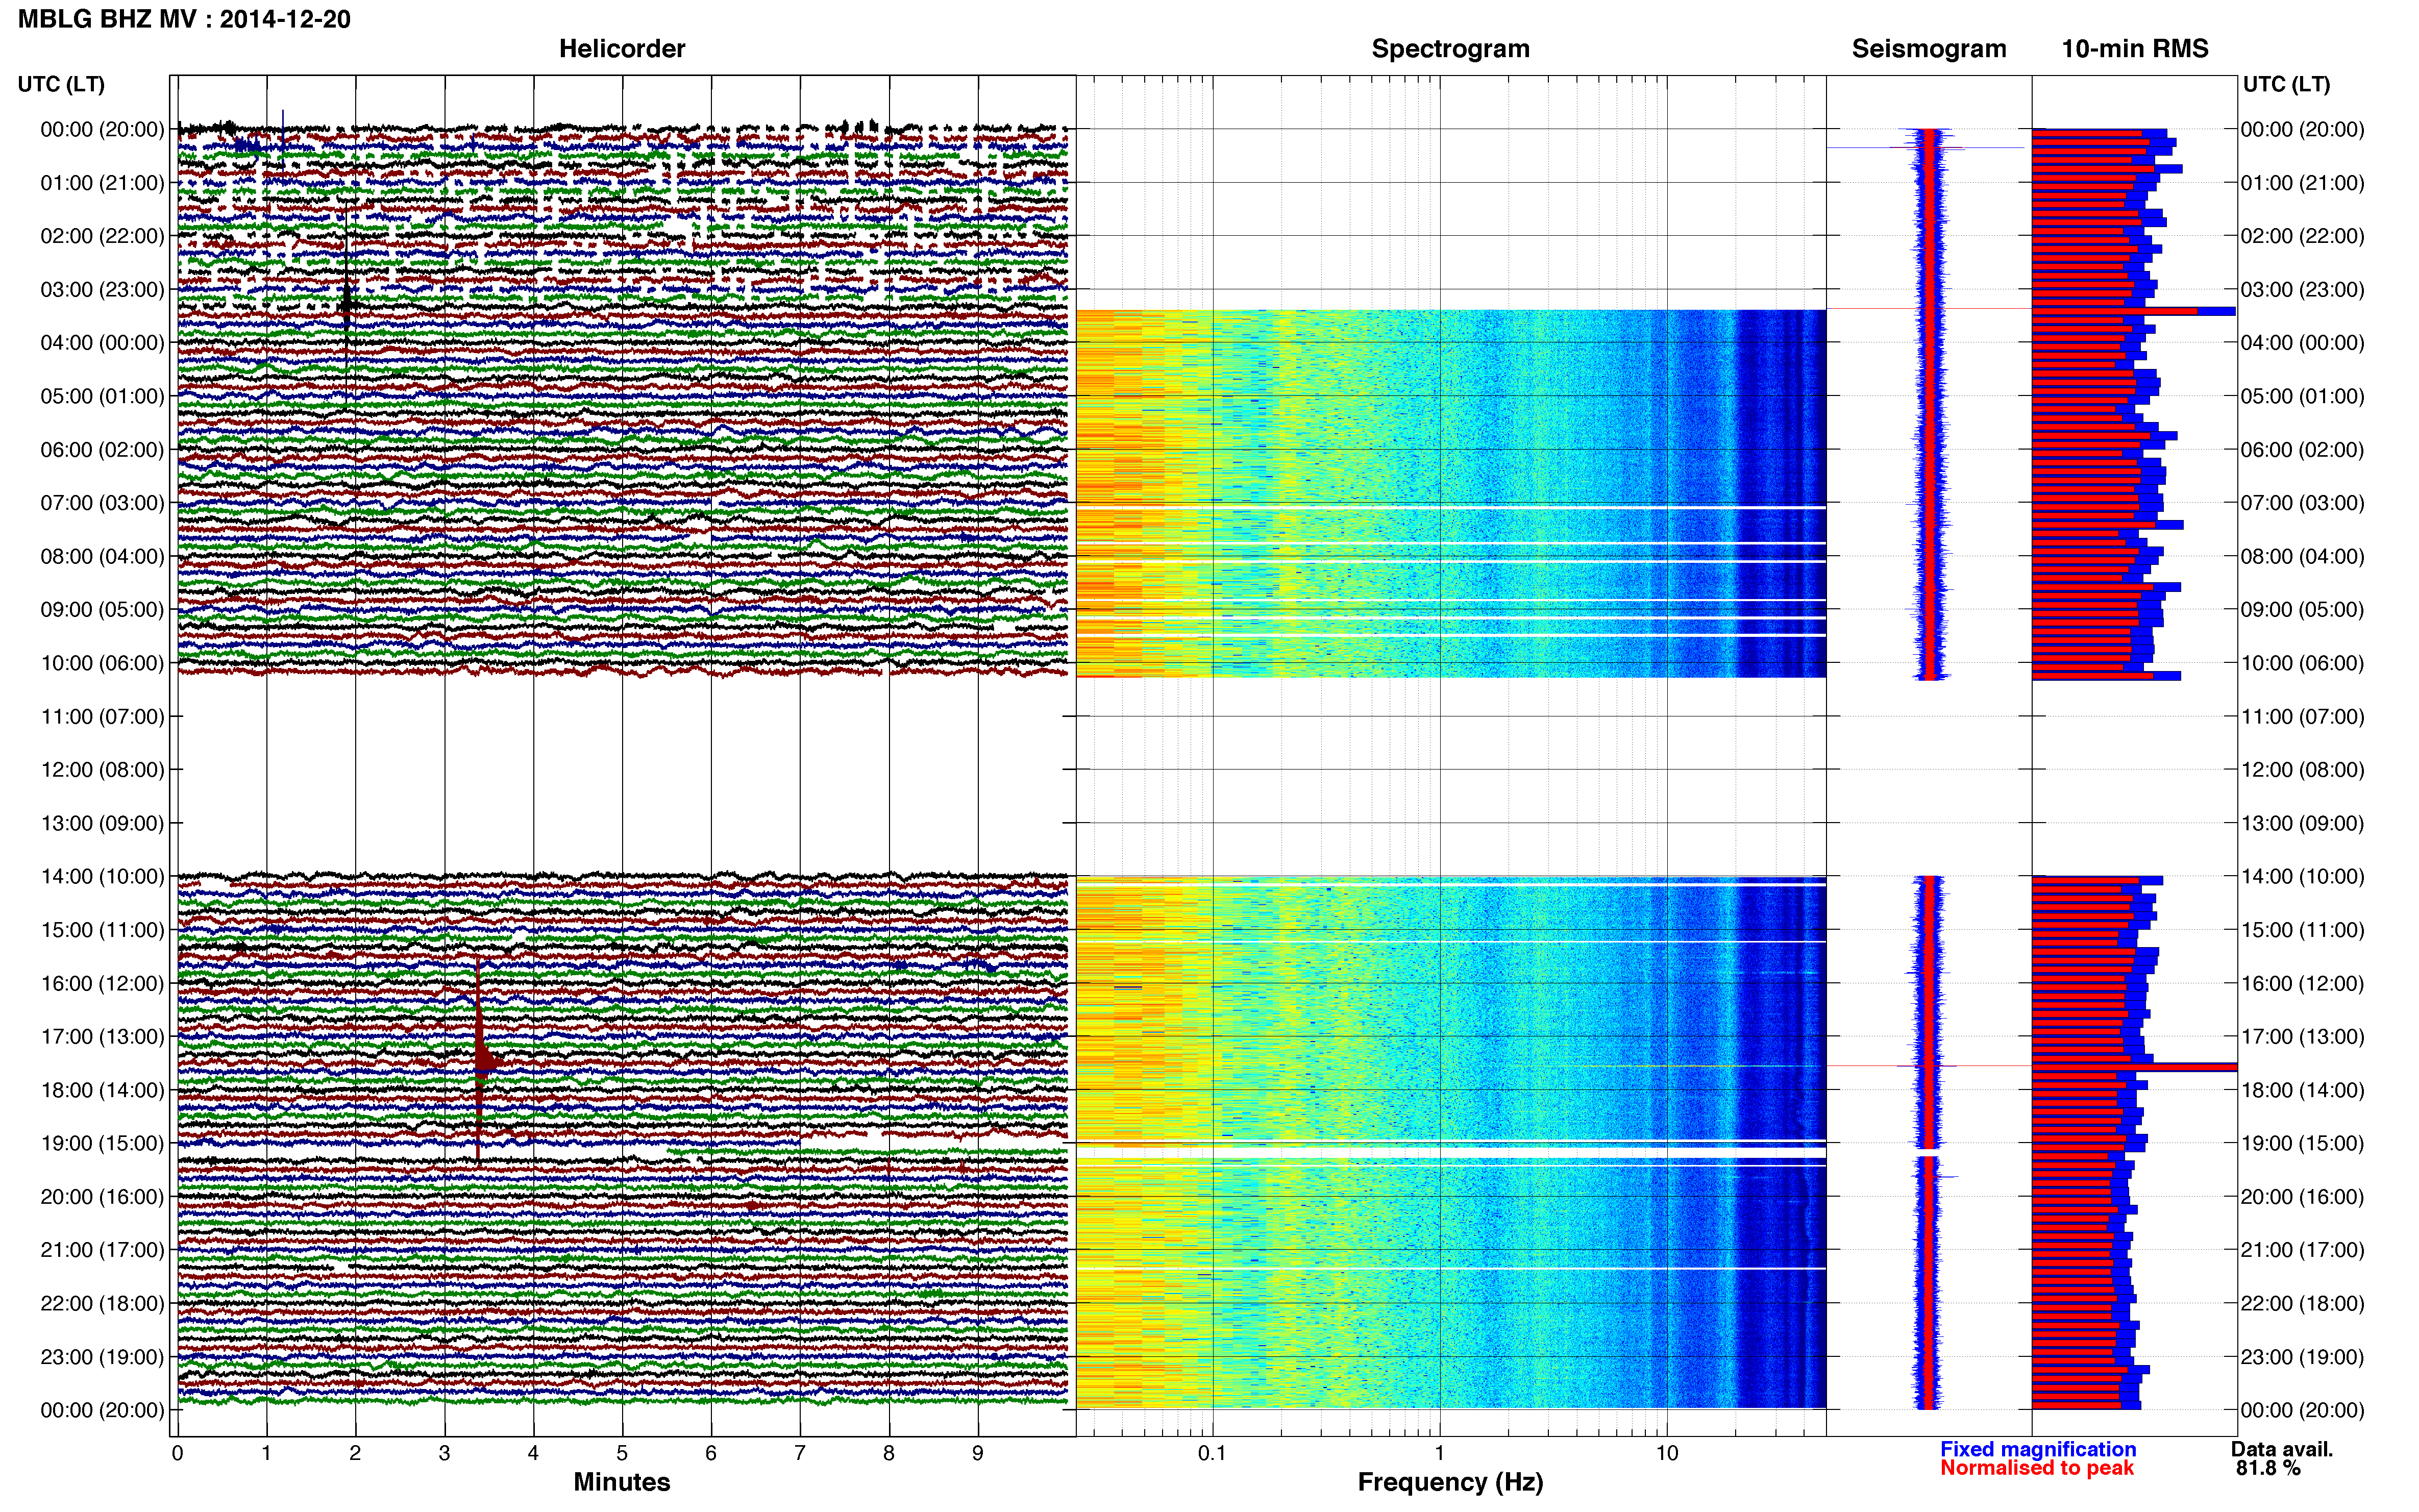Click the left 'UTC (LT)' axis label
The width and height of the screenshot is (2419, 1512).
click(x=61, y=84)
